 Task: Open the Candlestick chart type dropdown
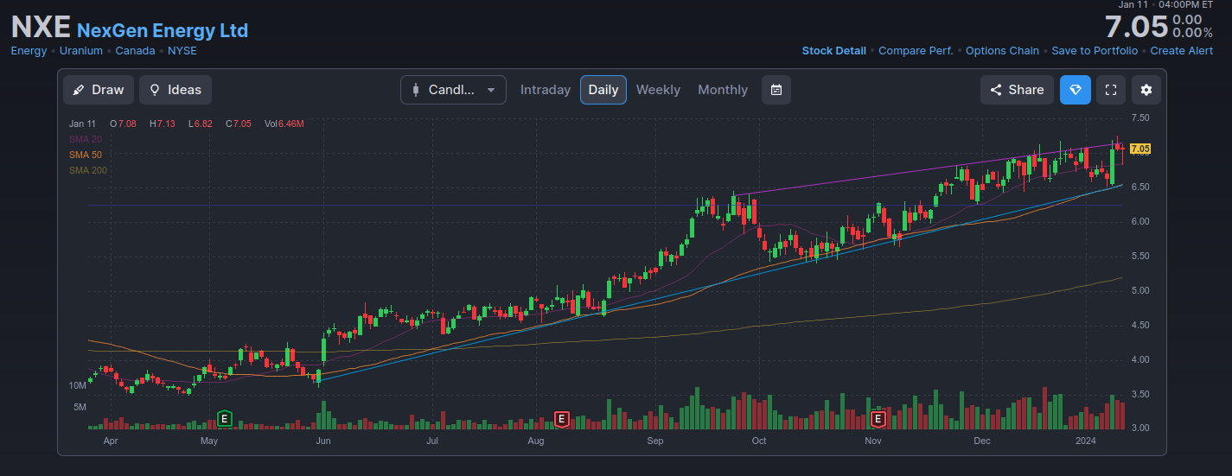click(453, 90)
